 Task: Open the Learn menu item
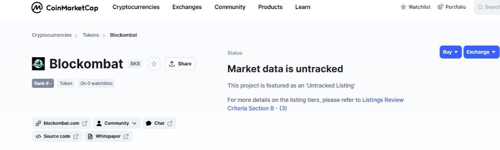(302, 7)
